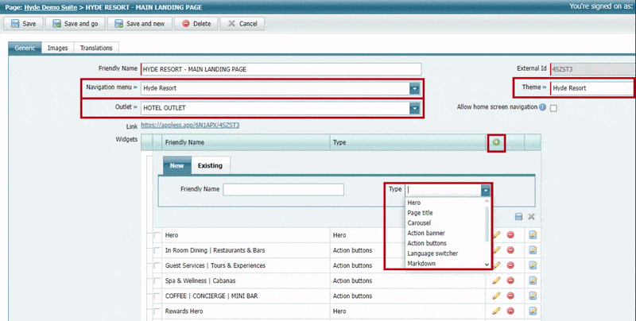Cancel new widget with the gray X icon
The height and width of the screenshot is (321, 636).
pyautogui.click(x=531, y=217)
